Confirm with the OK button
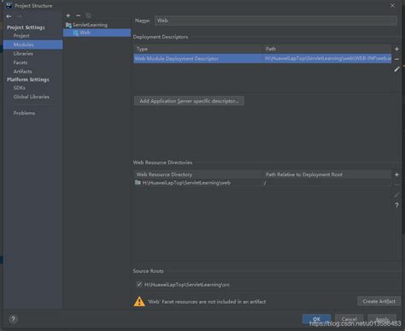Viewport: 405px width, 331px height. (x=316, y=319)
